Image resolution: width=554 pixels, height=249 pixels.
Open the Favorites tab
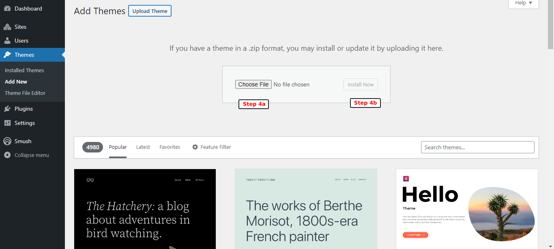pos(170,147)
